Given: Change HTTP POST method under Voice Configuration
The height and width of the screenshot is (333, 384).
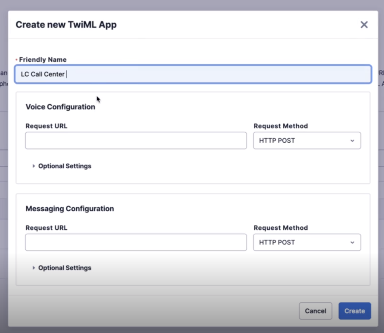Looking at the screenshot, I should pyautogui.click(x=307, y=140).
